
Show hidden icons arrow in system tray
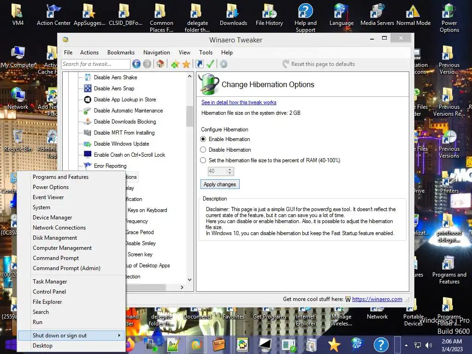click(407, 345)
